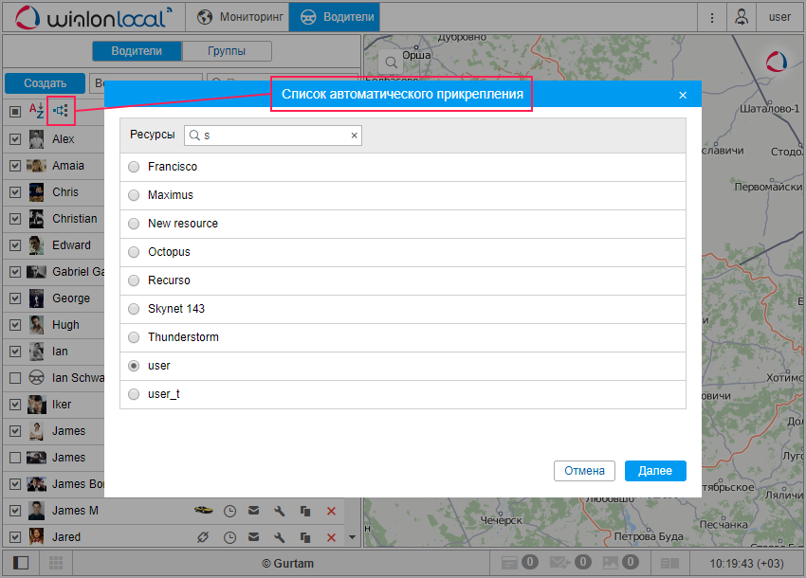Viewport: 806px width, 578px height.
Task: Select the New resource radio button
Action: [134, 224]
